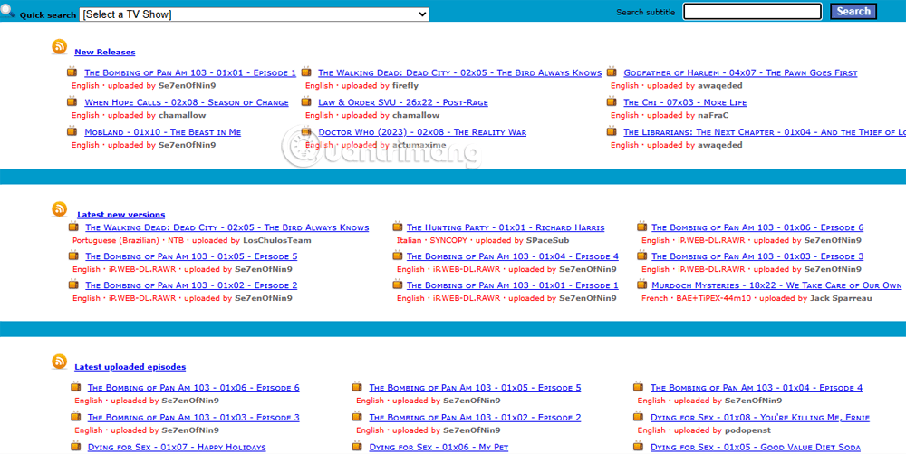Click uploader name actumaxime
Viewport: 906px width, 454px height.
(419, 145)
